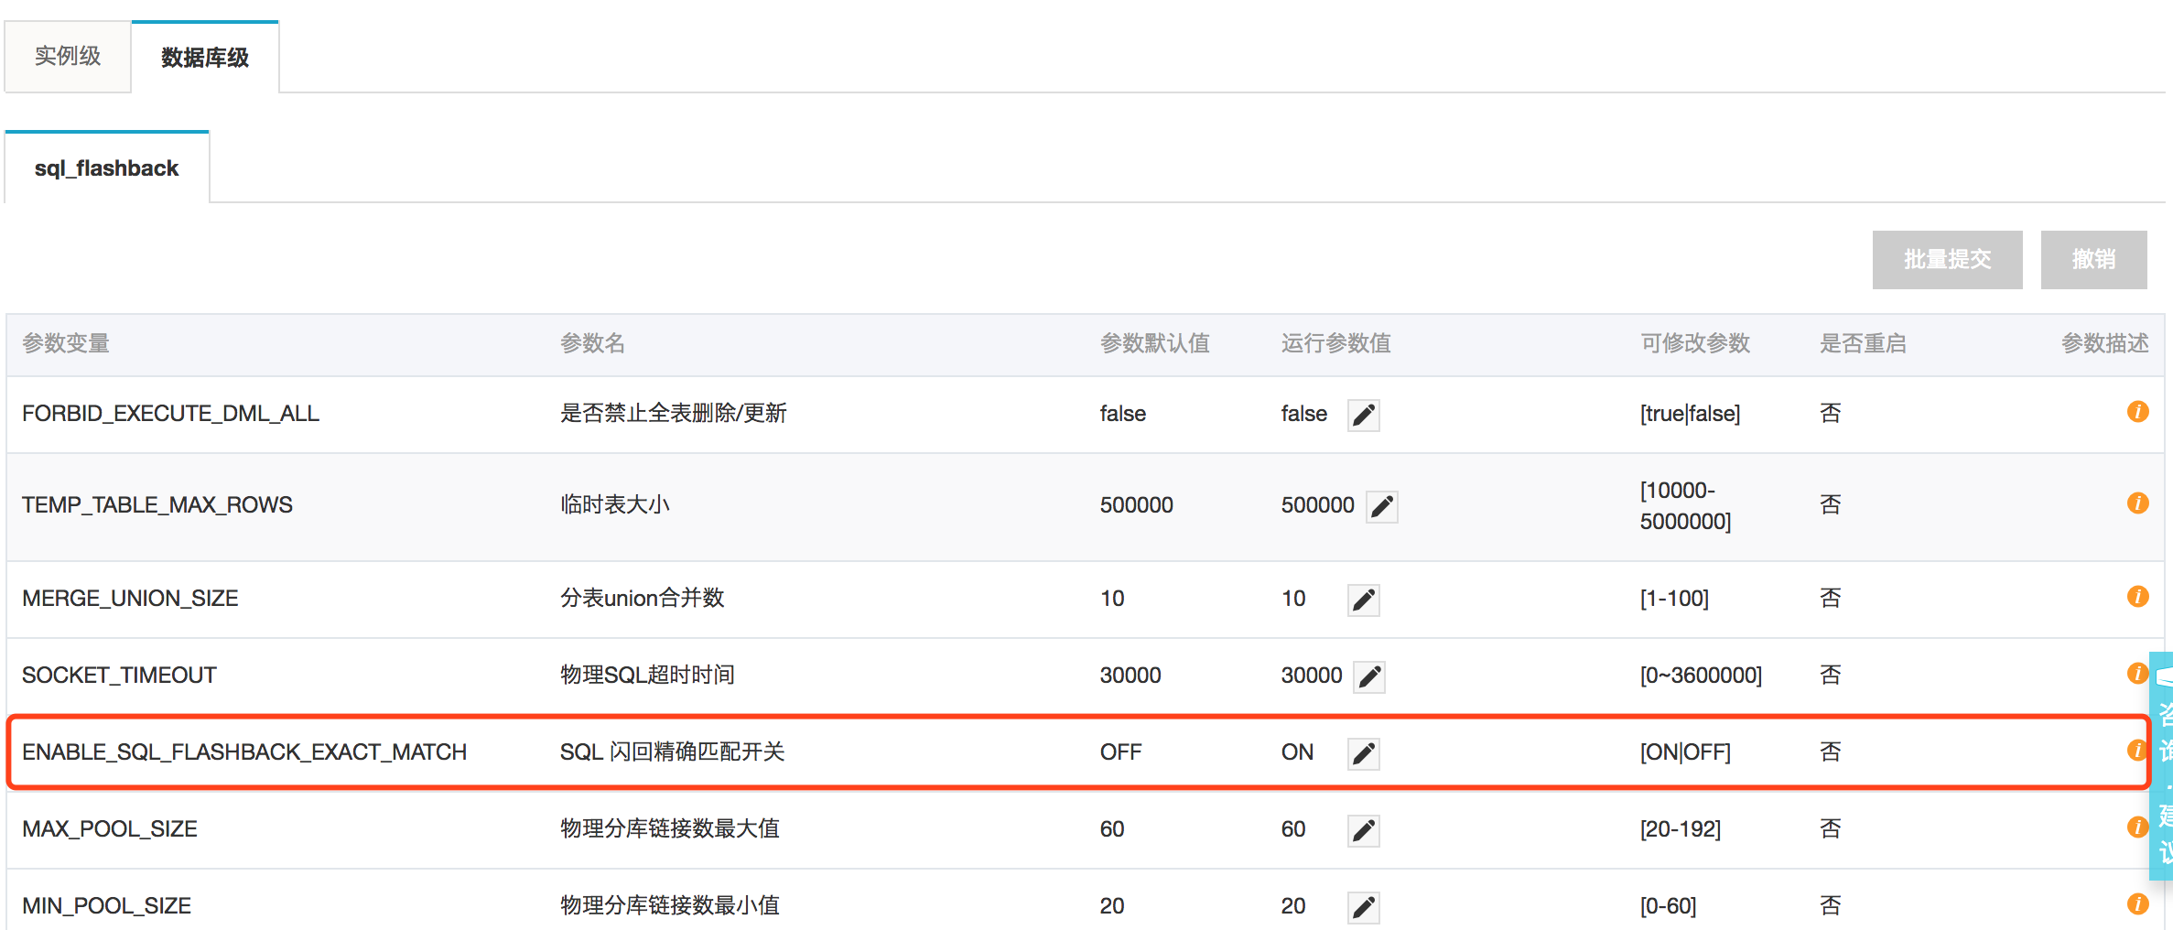Click the SQL 闪回精确匹配开关 parameter name
Screen dimensions: 2173x930
(673, 752)
